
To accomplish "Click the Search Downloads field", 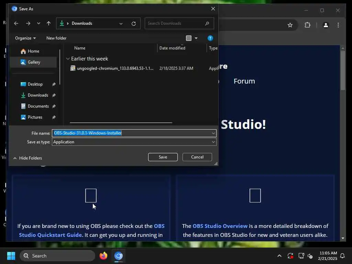I will pos(179,23).
